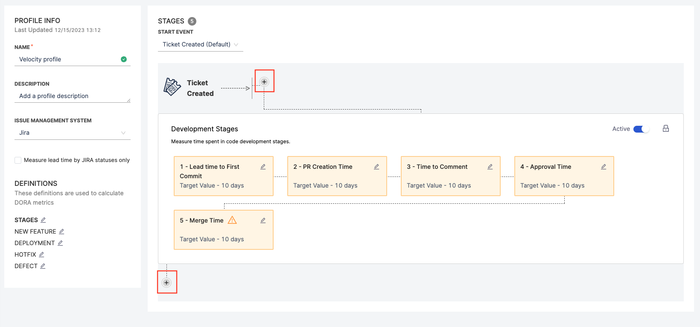Open the Start Event dropdown
This screenshot has width=700, height=327.
tap(200, 44)
